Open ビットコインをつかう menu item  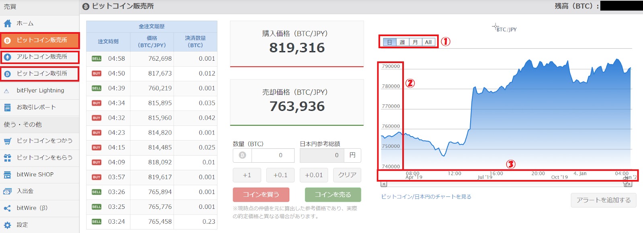click(39, 141)
